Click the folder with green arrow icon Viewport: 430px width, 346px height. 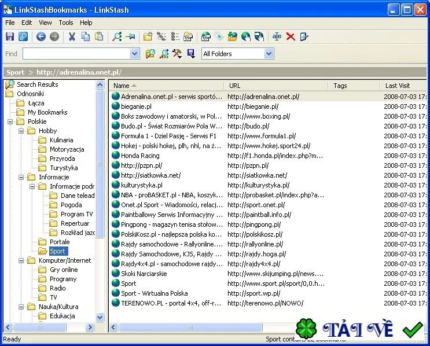pos(233,36)
